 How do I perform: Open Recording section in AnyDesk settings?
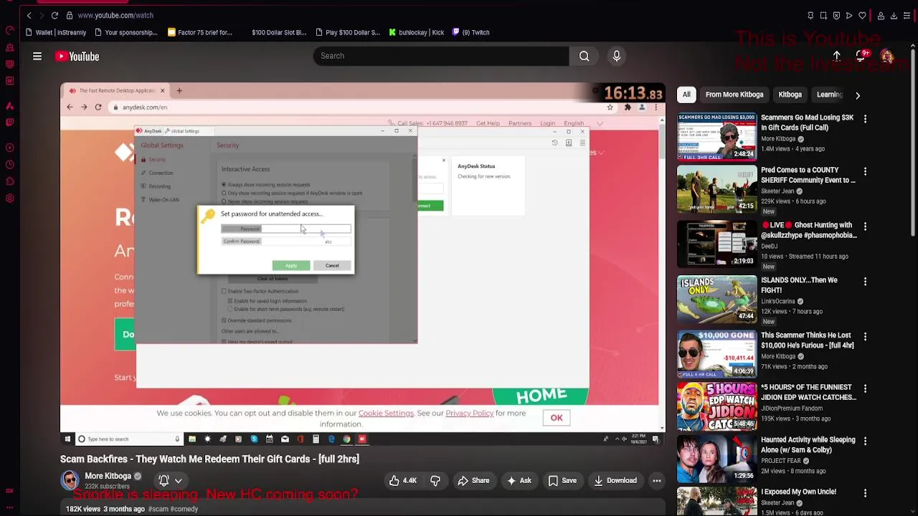point(156,186)
